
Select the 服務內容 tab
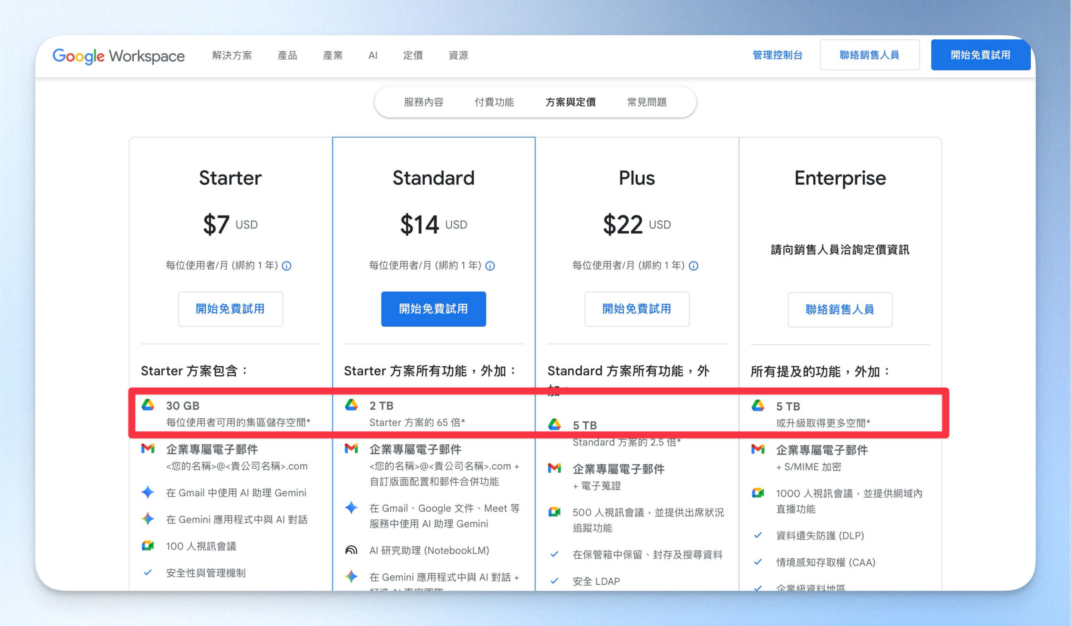click(424, 102)
